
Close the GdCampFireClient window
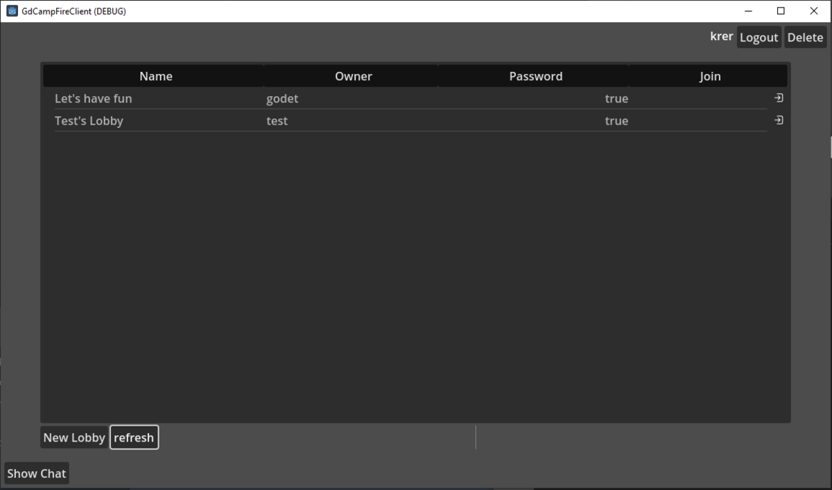pyautogui.click(x=814, y=11)
